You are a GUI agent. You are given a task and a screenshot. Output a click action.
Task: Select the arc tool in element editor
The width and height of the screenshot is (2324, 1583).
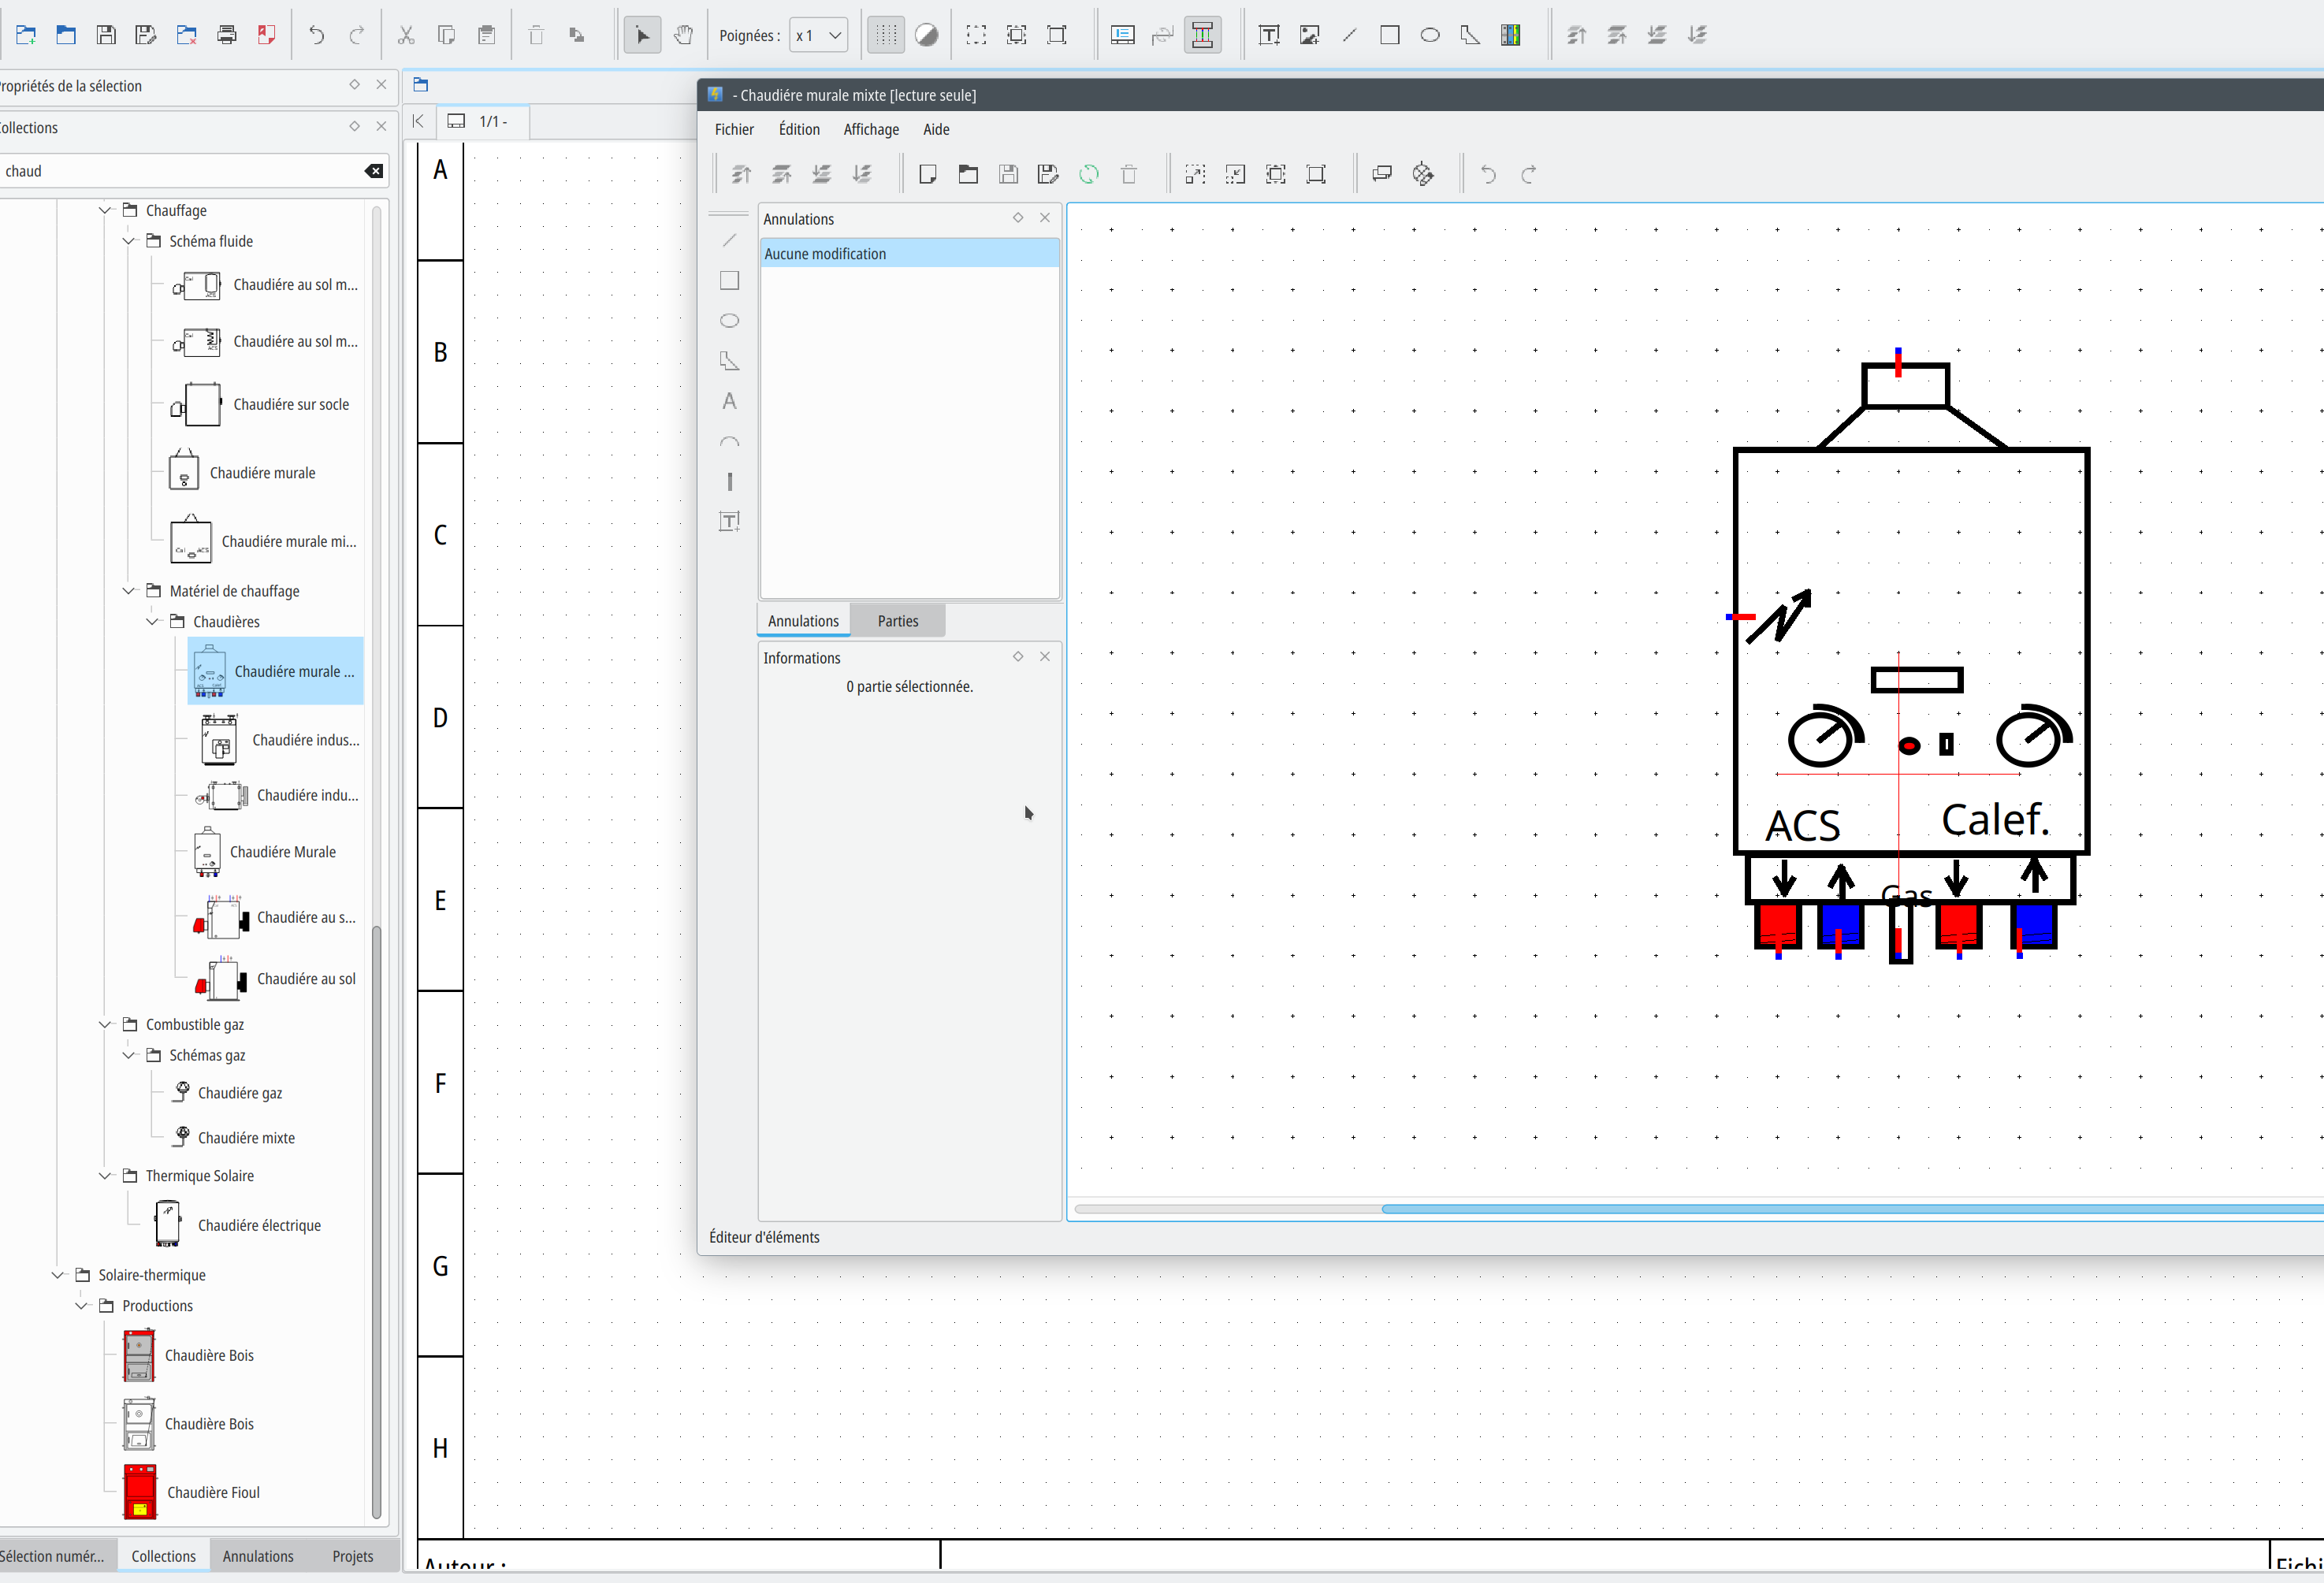[729, 441]
